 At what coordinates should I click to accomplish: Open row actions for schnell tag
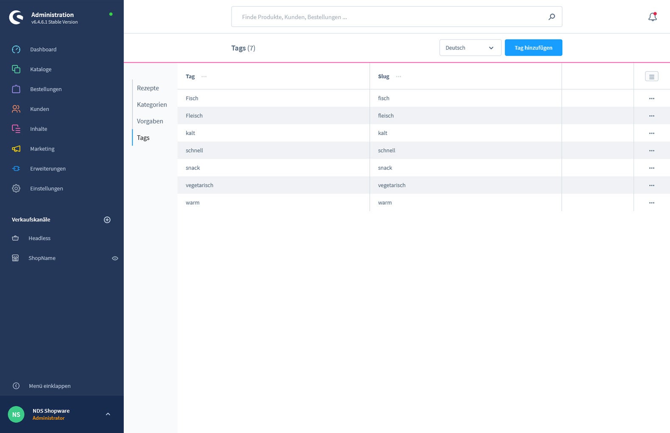pyautogui.click(x=652, y=151)
